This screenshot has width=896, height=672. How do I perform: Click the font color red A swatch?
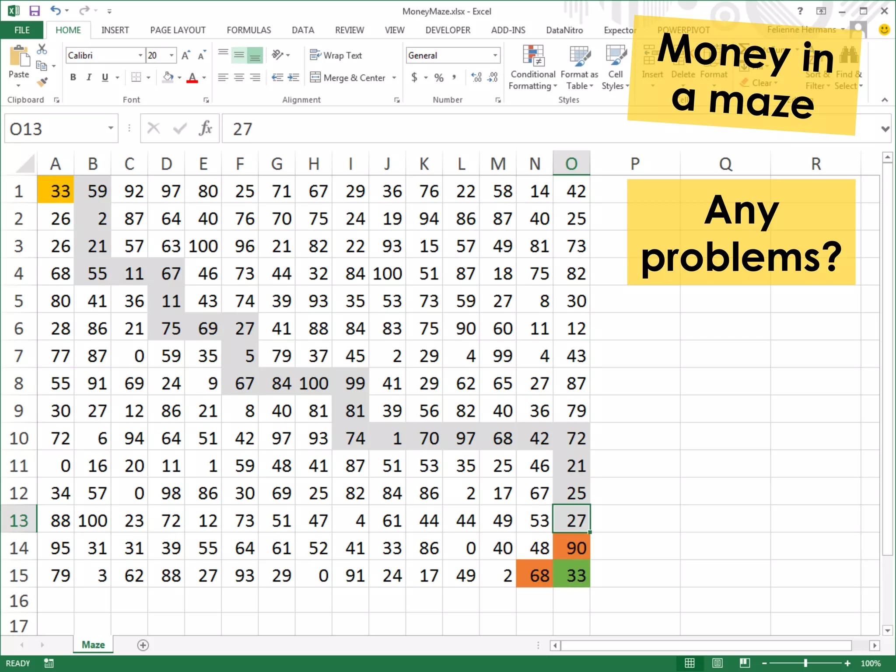click(x=192, y=78)
